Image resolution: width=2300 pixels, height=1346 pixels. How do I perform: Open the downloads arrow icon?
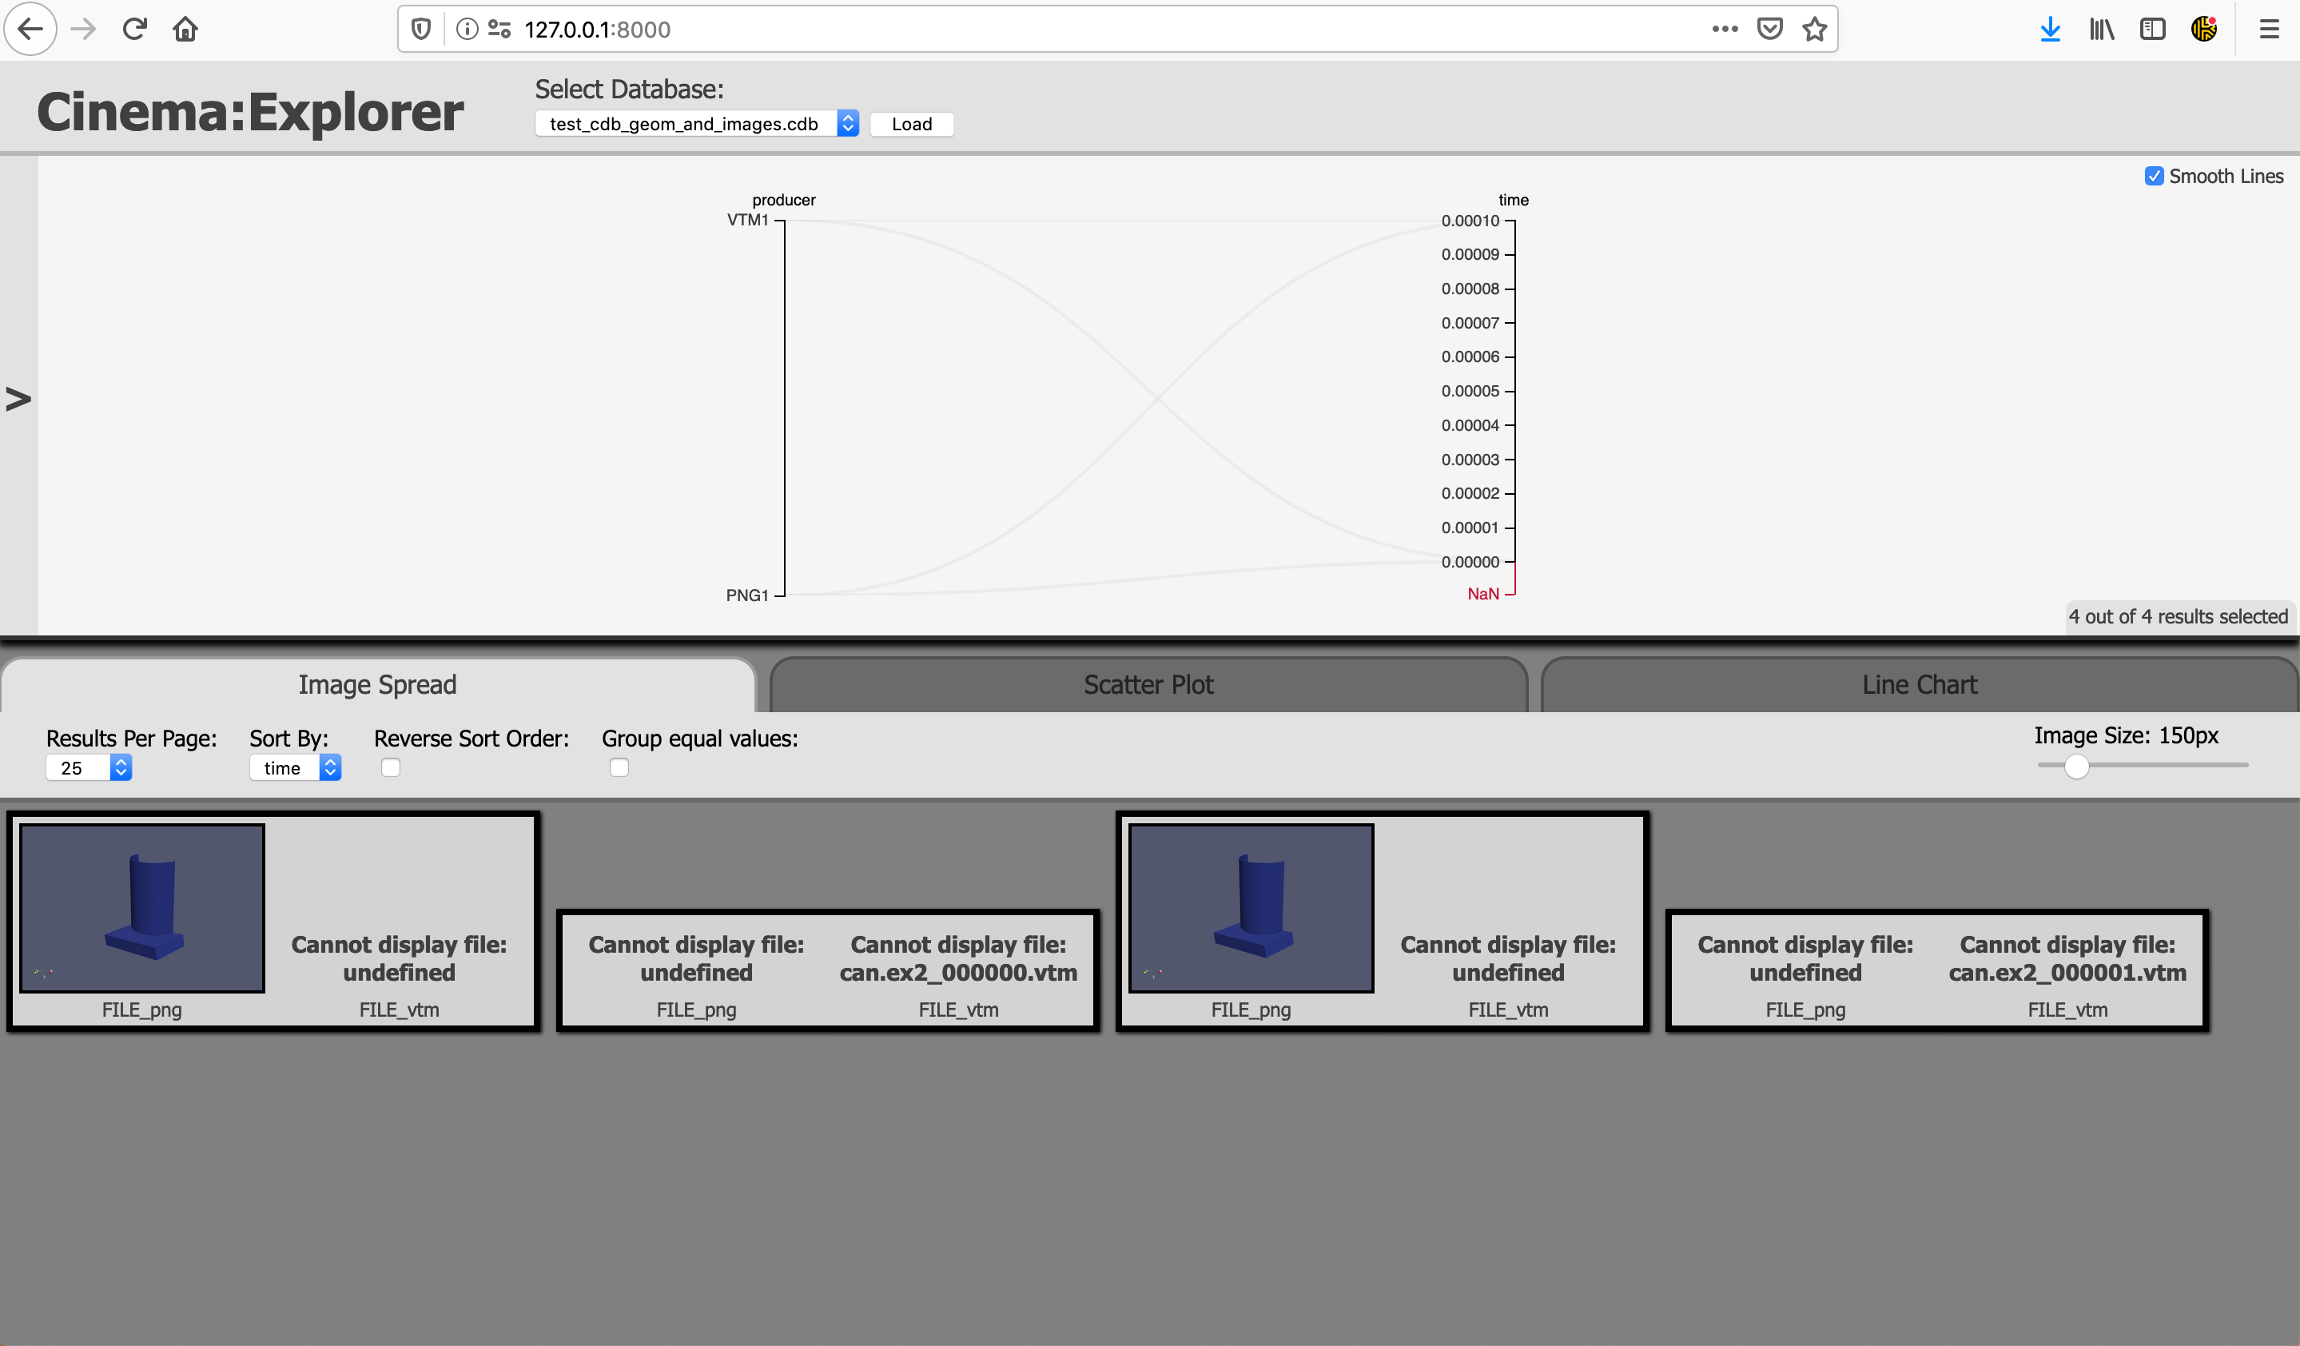tap(2050, 30)
